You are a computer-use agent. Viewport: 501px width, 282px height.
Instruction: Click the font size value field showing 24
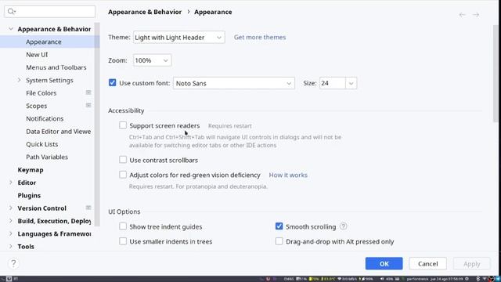click(x=332, y=83)
